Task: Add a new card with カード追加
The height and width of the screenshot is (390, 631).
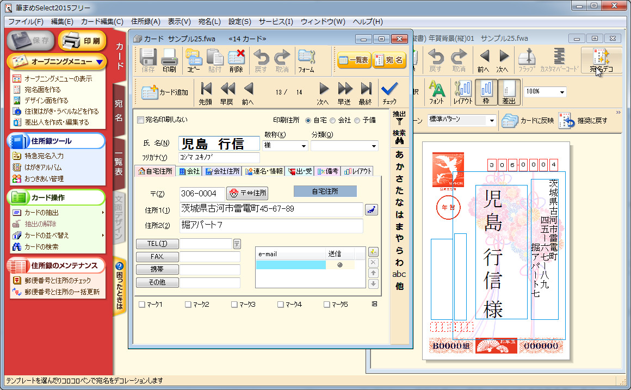Action: 165,92
